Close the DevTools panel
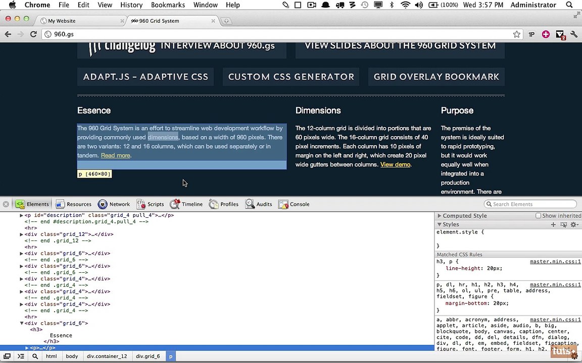The image size is (582, 363). tap(6, 204)
